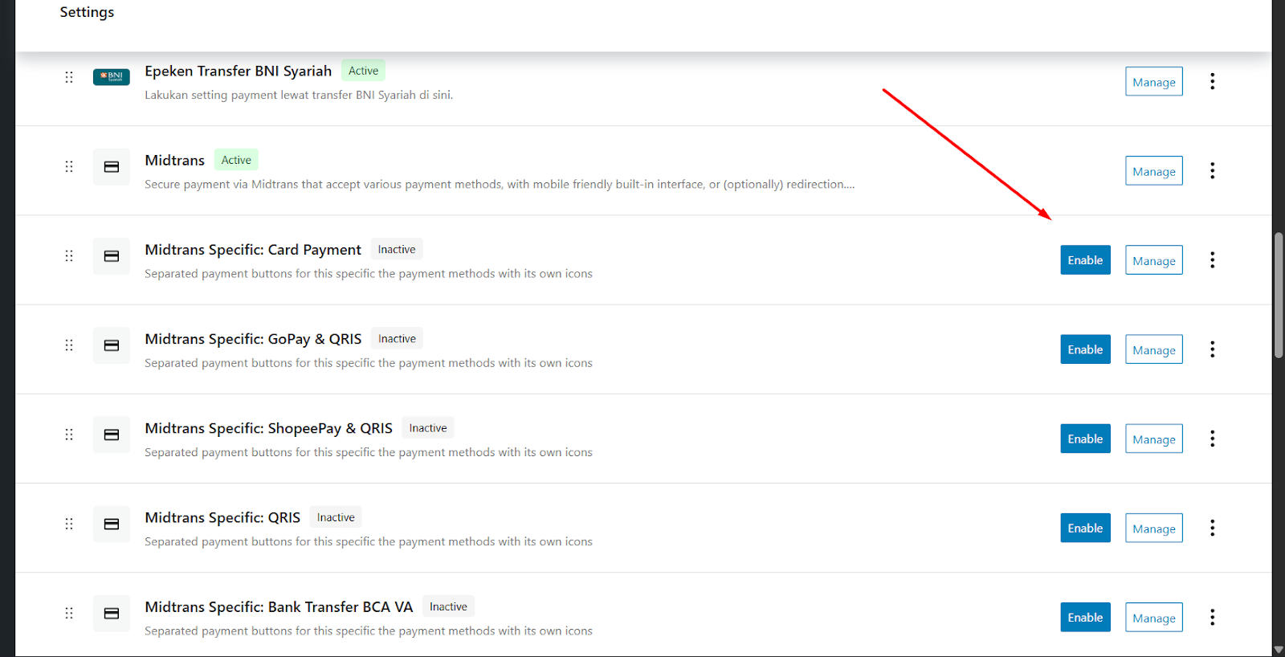Open more options for ShopeePay & QRIS
Screen dimensions: 1285x657
(1212, 439)
